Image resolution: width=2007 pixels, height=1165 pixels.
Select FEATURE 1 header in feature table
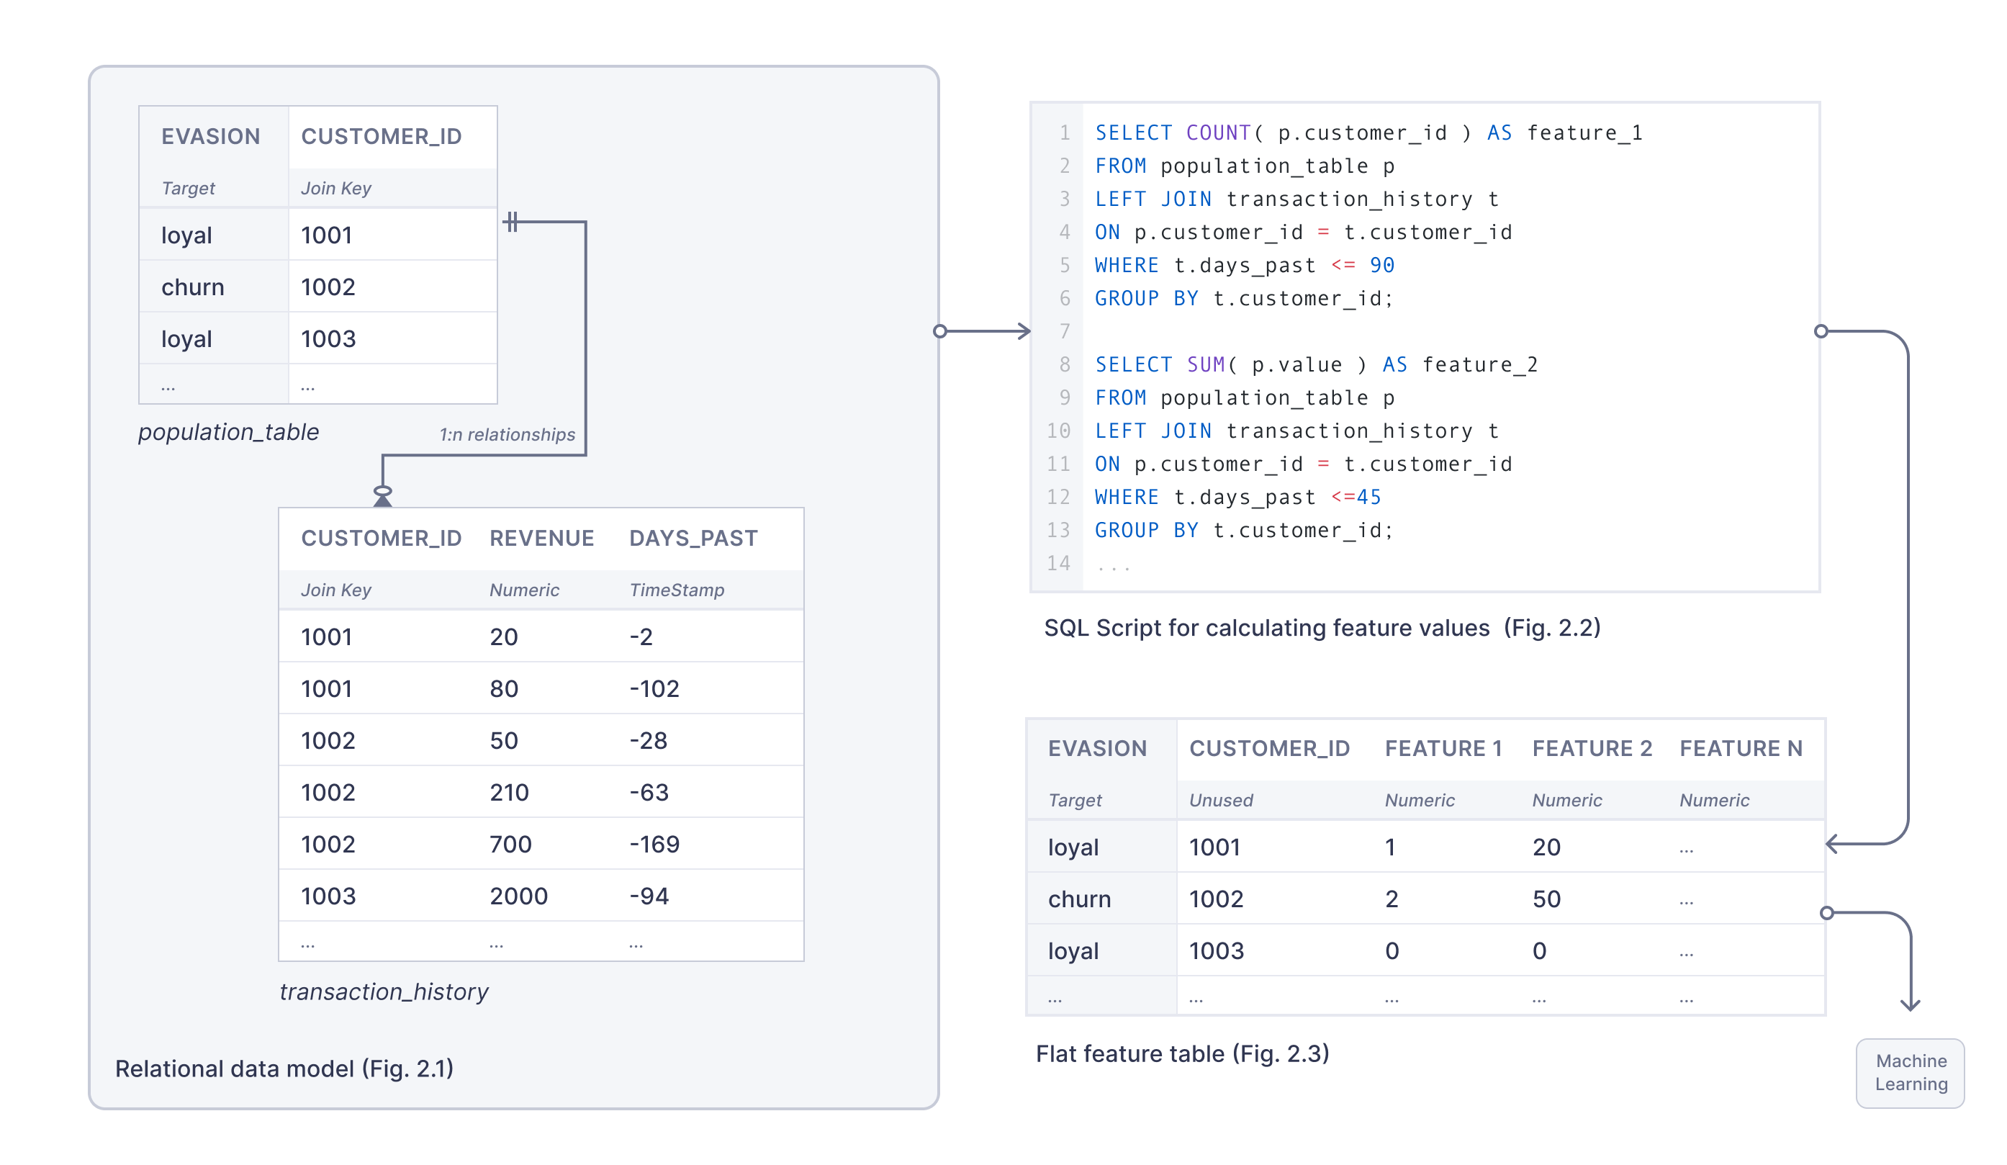(1443, 748)
